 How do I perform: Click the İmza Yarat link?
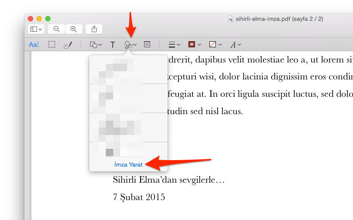pos(128,165)
